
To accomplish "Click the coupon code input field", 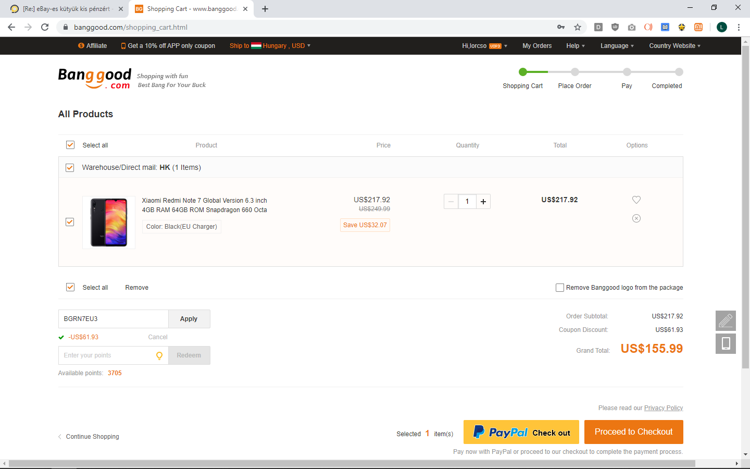I will tap(114, 319).
